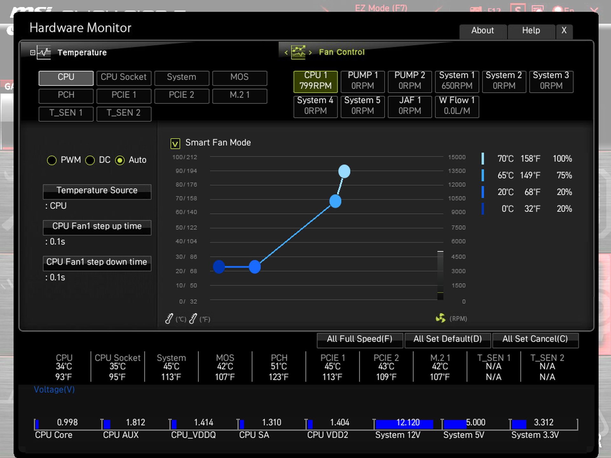Screen dimensions: 611x458
Task: Open CPU Fan1 step up time setting
Action: click(x=97, y=227)
